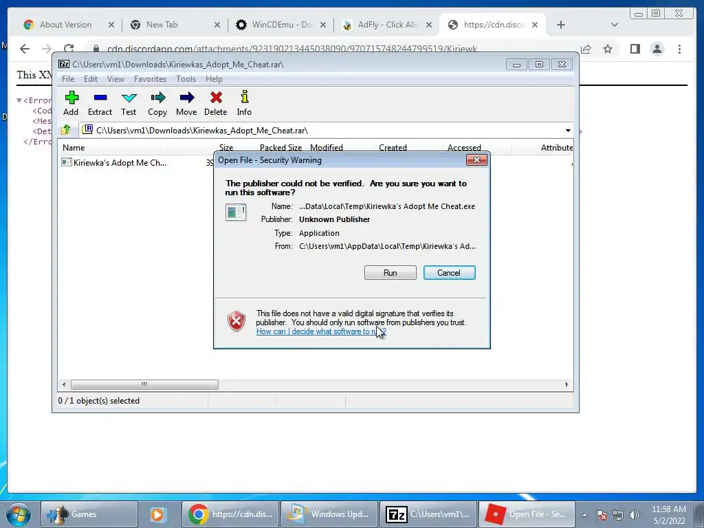
Task: Open the Favorites menu
Action: click(x=150, y=79)
